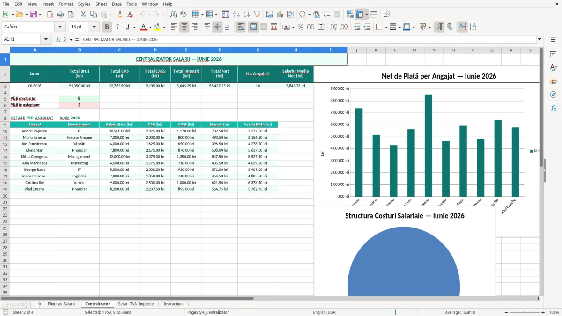Screen dimensions: 562x316
Task: Expand the formula bar arrow
Action: (540, 40)
